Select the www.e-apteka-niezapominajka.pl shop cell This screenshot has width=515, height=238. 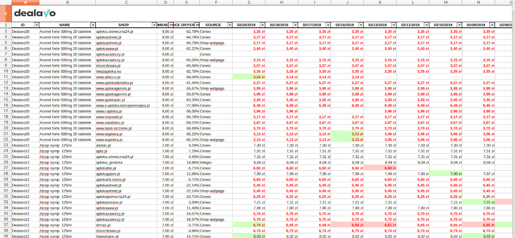click(x=126, y=105)
